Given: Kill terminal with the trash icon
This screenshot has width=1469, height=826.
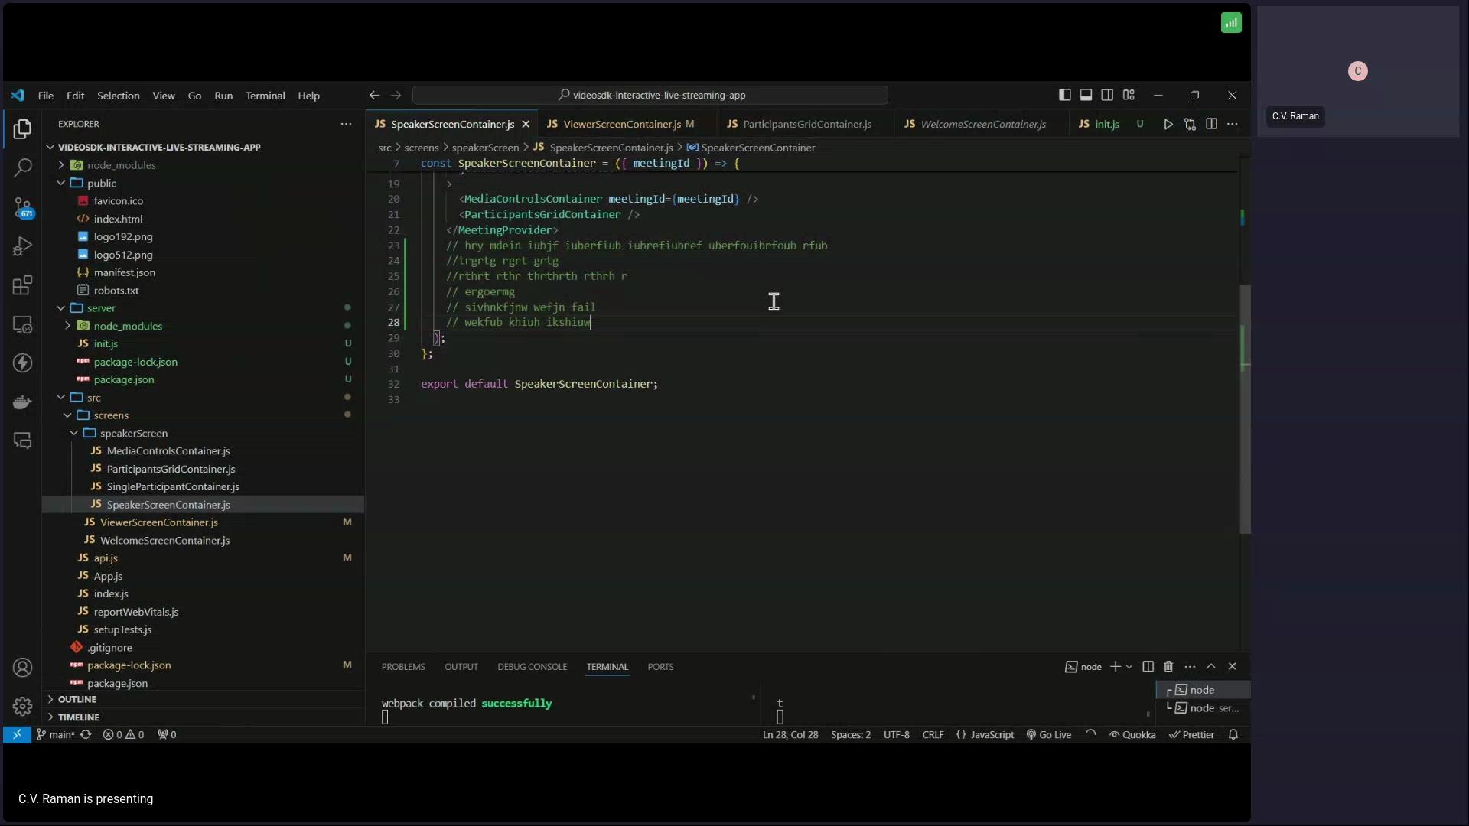Looking at the screenshot, I should click(1168, 667).
